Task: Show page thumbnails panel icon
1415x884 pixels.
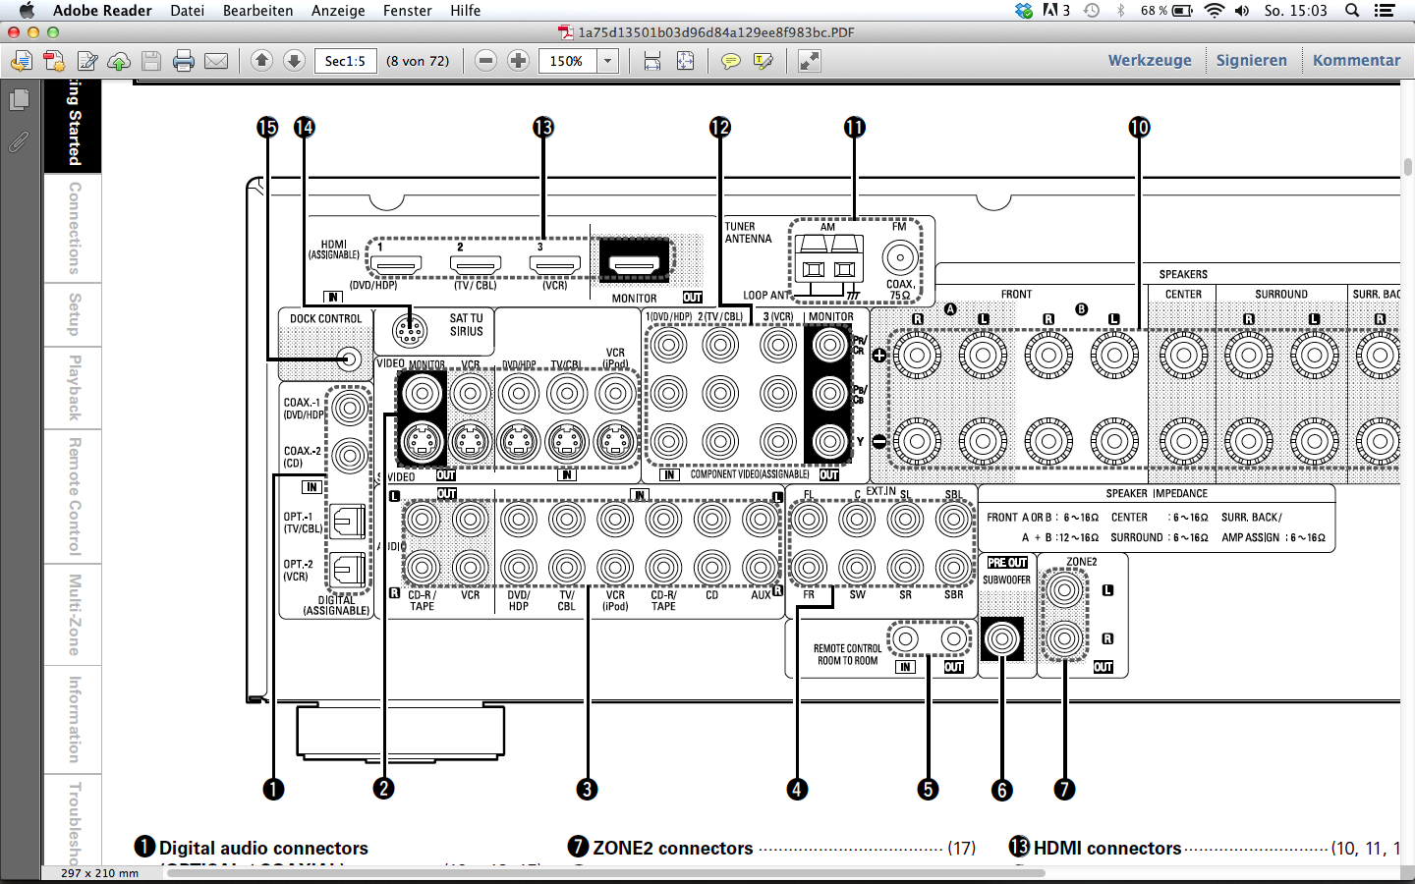Action: click(x=19, y=100)
